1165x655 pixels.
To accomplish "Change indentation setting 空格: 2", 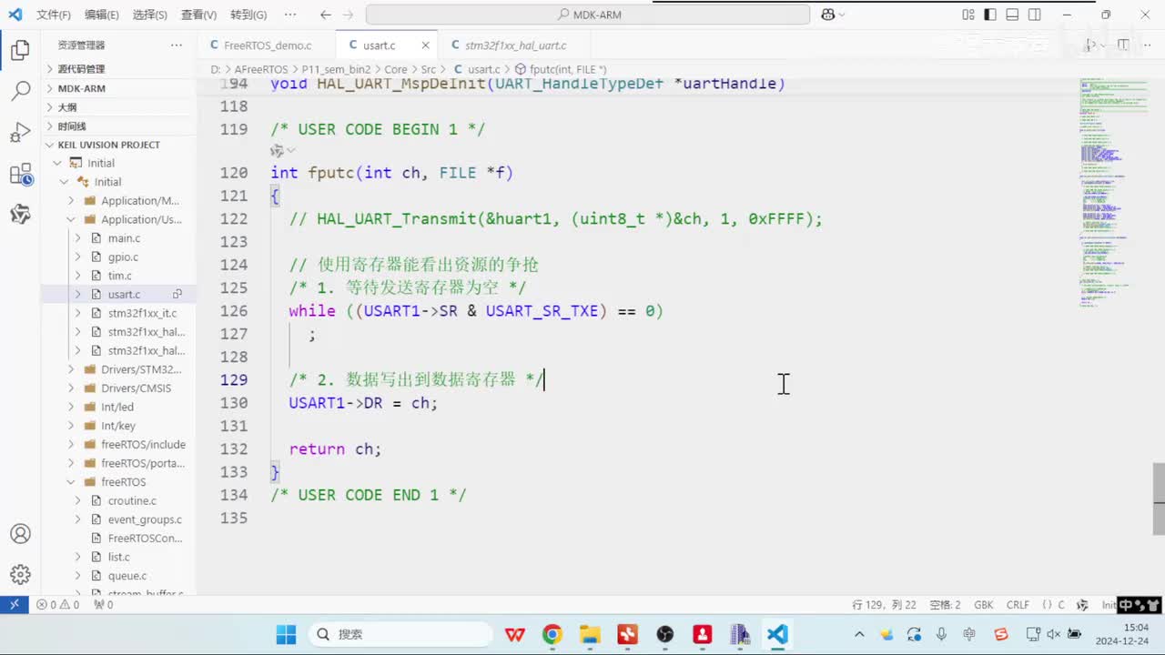I will tap(946, 605).
